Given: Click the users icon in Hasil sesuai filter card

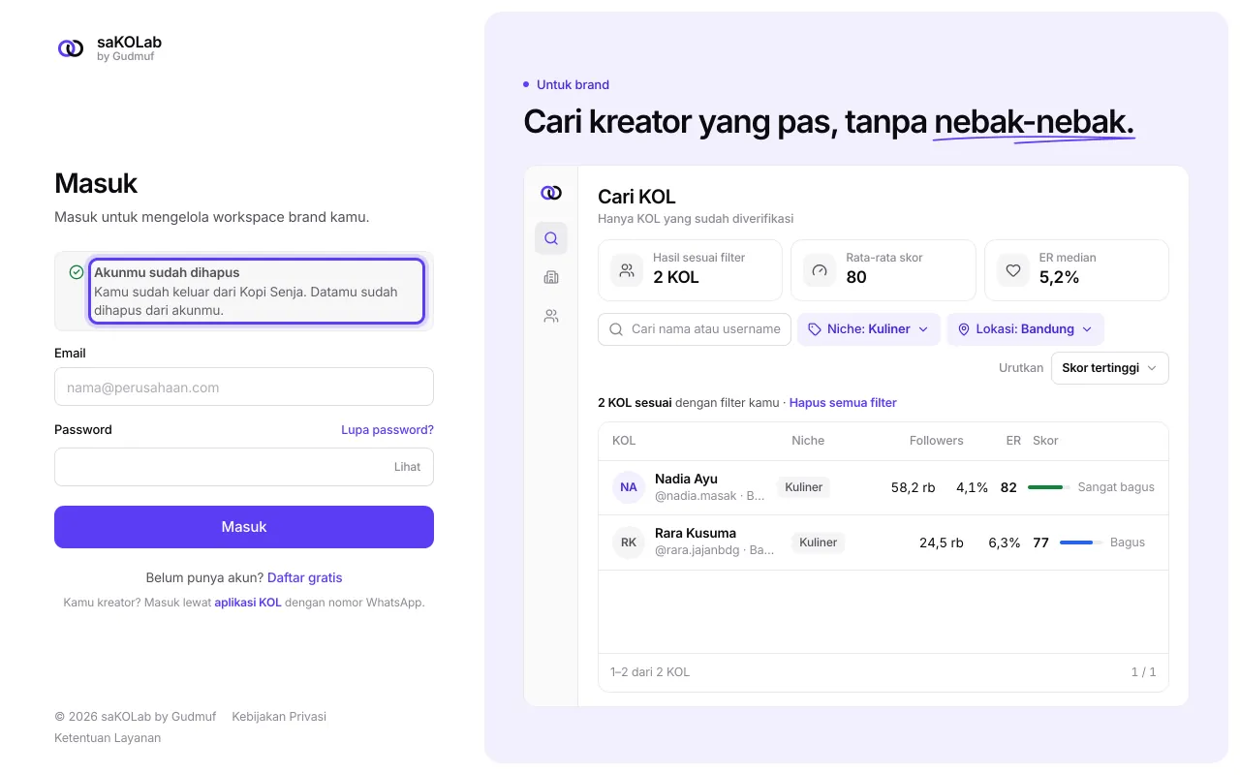Looking at the screenshot, I should point(627,270).
